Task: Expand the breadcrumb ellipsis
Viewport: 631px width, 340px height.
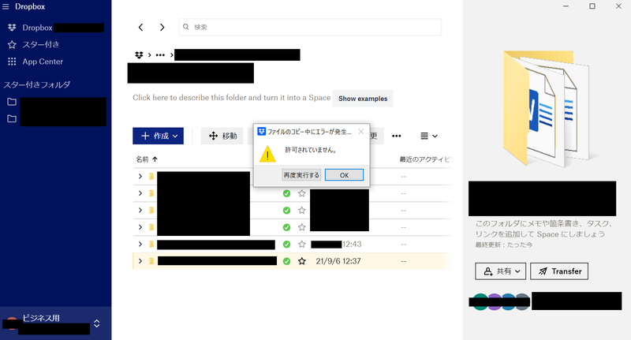Action: click(160, 55)
